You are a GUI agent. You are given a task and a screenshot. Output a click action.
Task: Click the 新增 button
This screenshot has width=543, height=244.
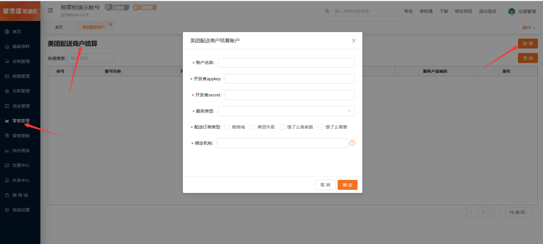coord(528,43)
